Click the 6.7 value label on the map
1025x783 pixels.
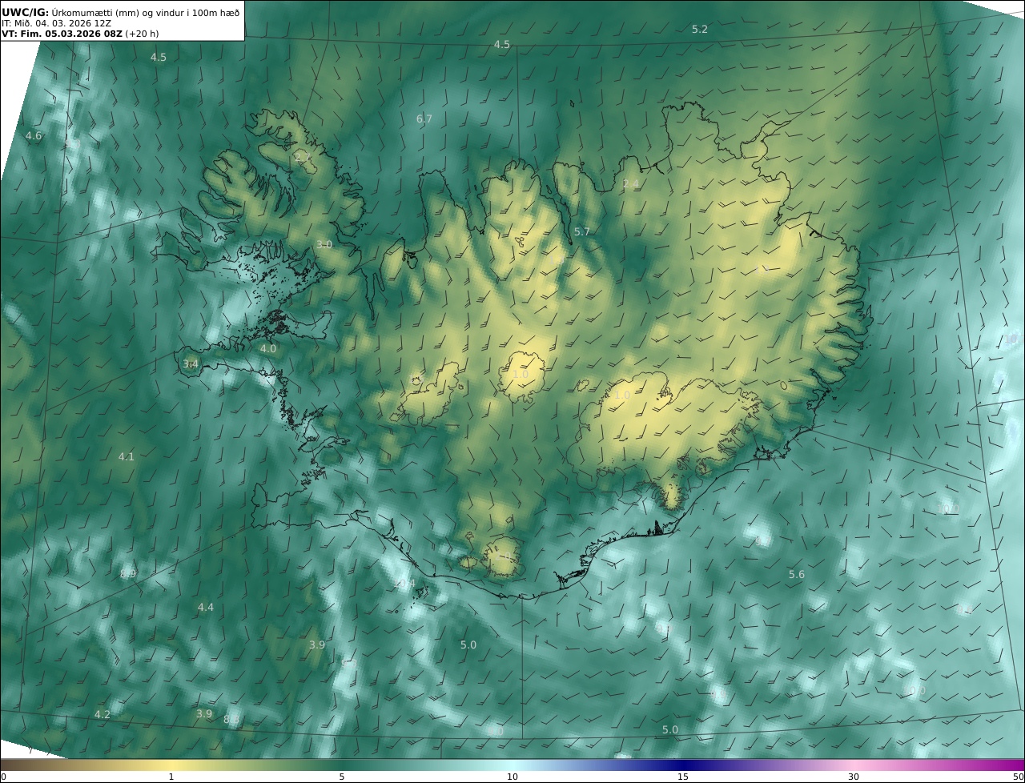tap(424, 119)
